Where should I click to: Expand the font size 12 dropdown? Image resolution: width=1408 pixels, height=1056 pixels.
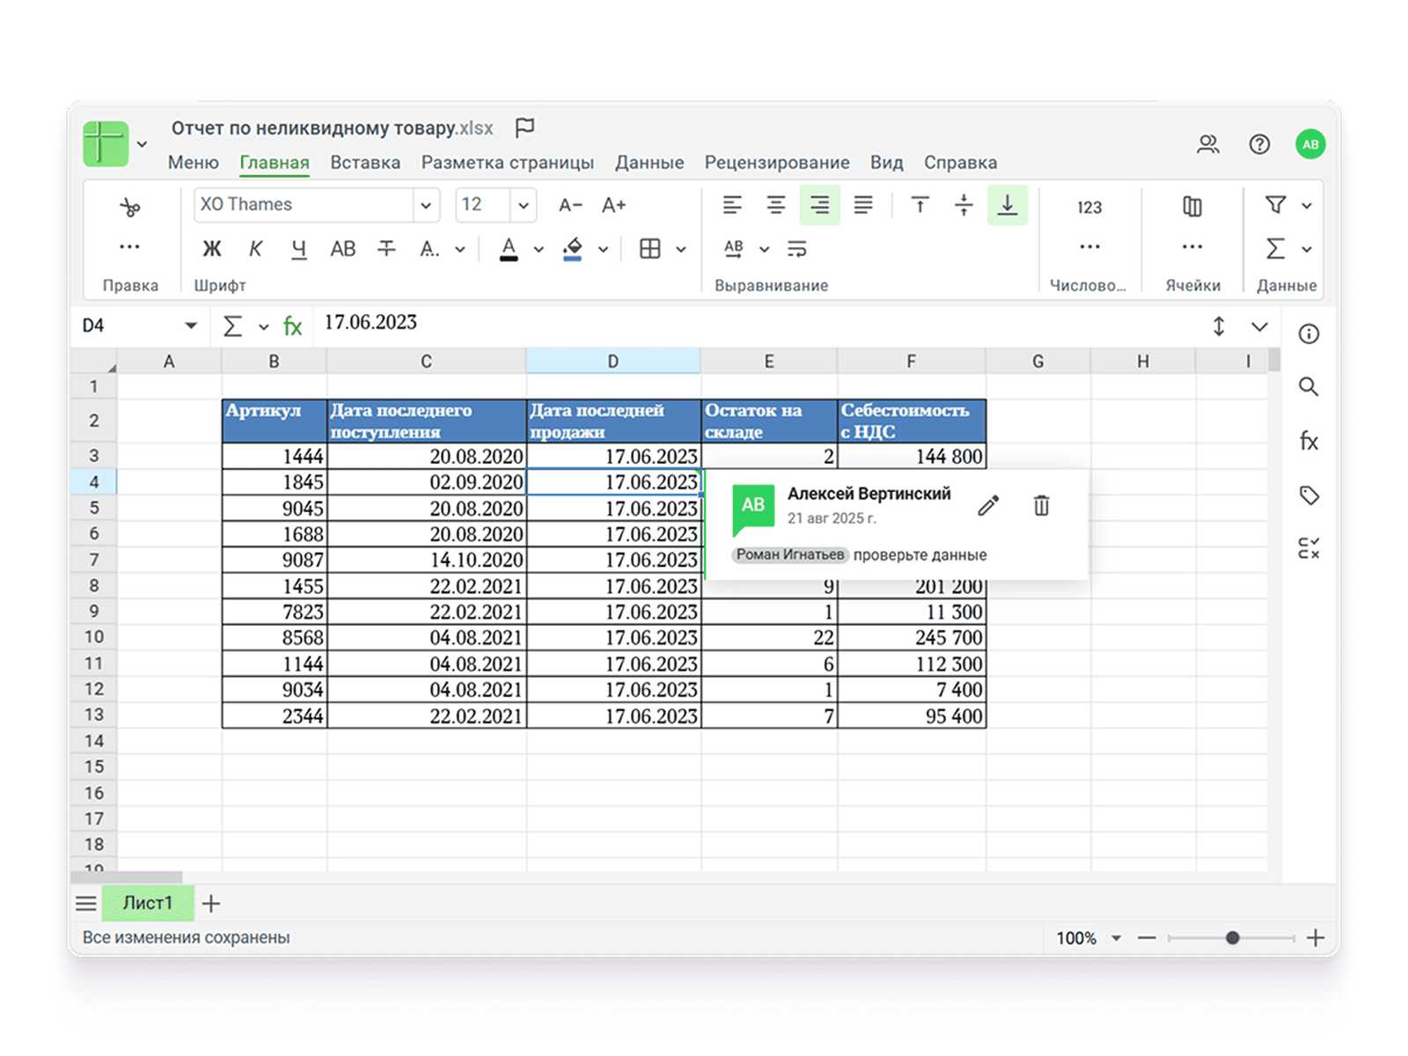(x=523, y=206)
